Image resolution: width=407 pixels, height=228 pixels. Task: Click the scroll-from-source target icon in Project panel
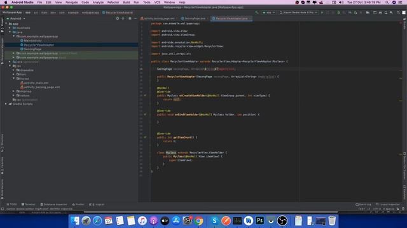tap(117, 18)
